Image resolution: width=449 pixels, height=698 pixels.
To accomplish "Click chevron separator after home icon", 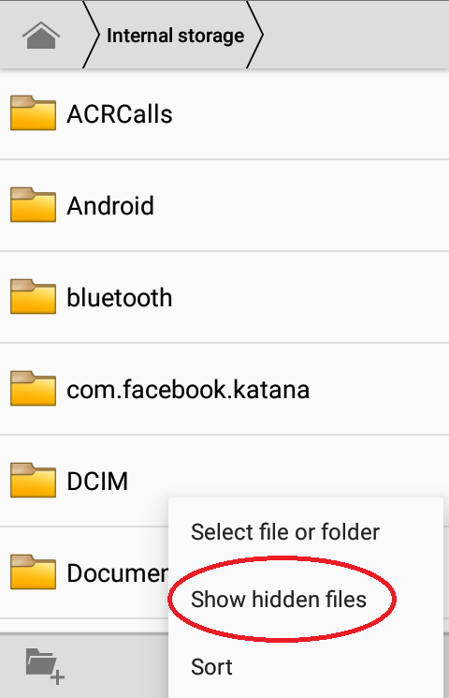I will pos(91,35).
